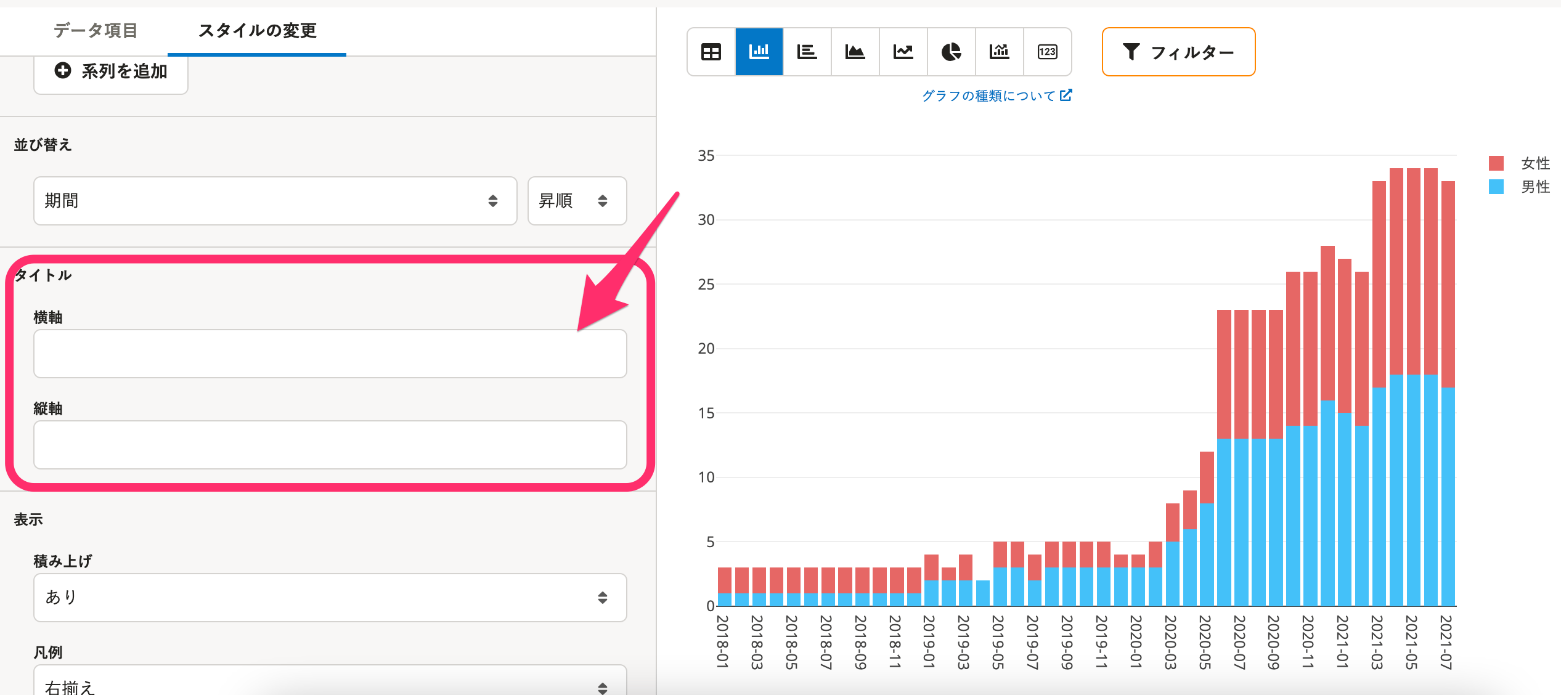Screen dimensions: 1561x695
Task: Click the funnel icon in the filter button
Action: [1131, 52]
